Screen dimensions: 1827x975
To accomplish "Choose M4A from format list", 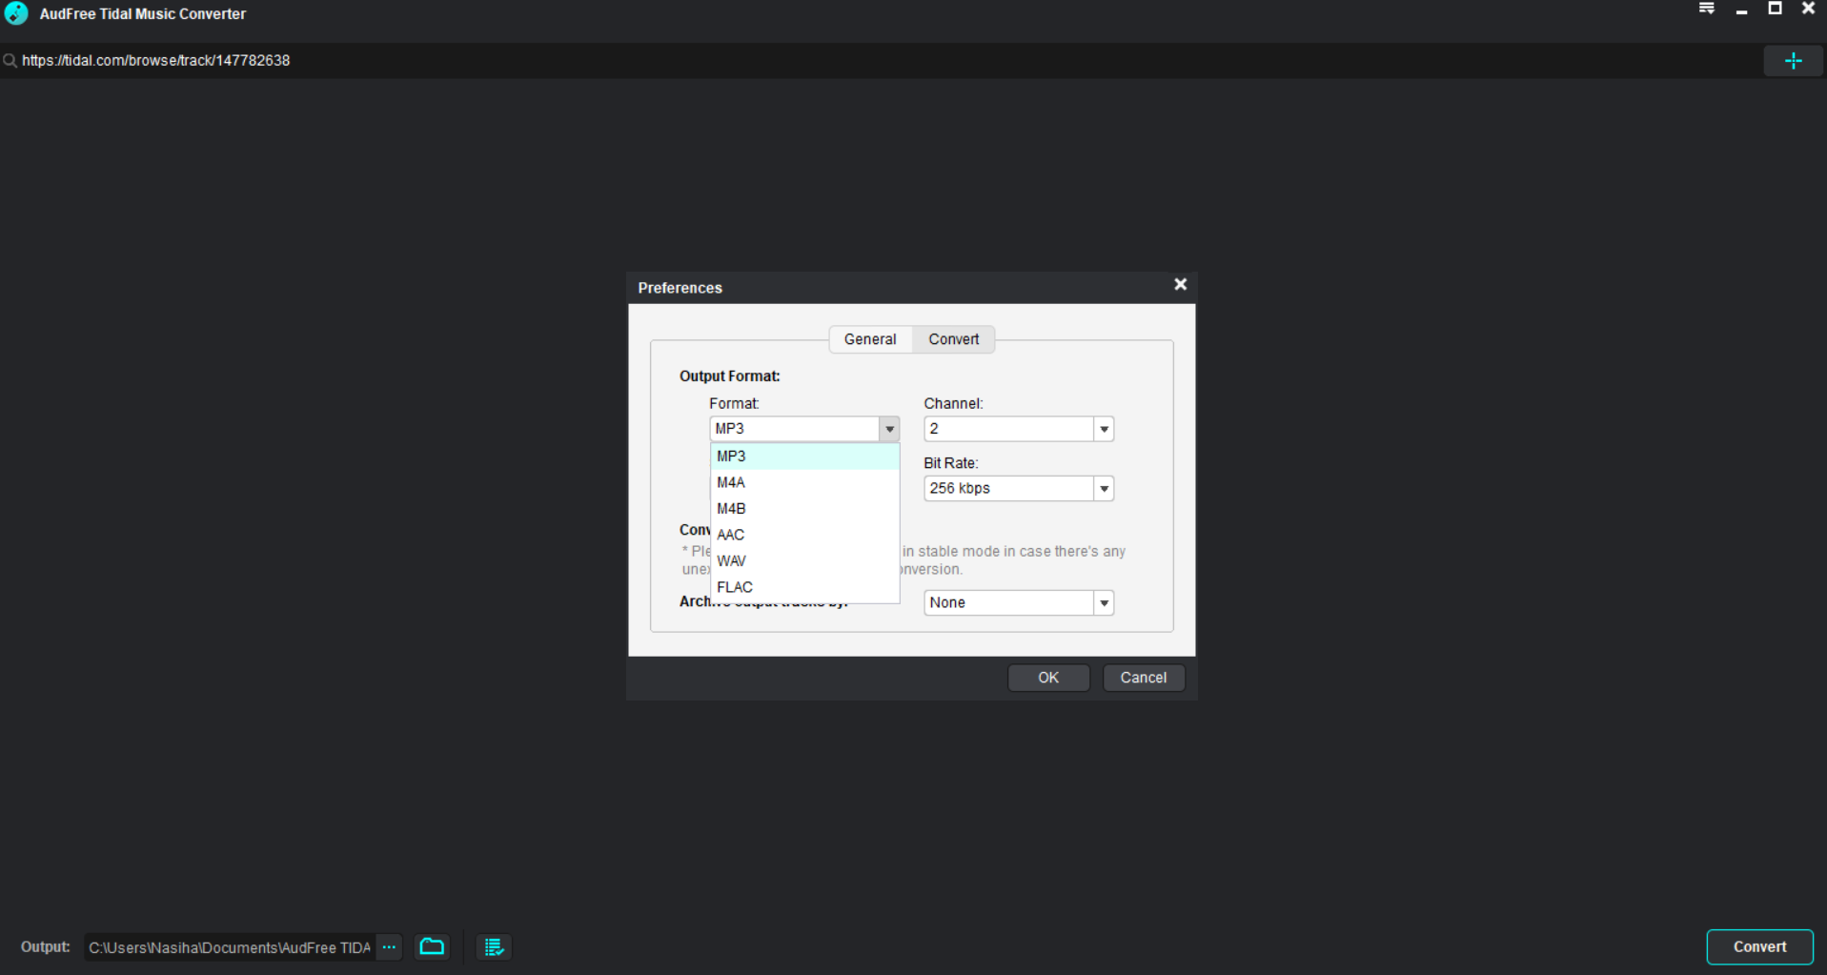I will coord(804,482).
